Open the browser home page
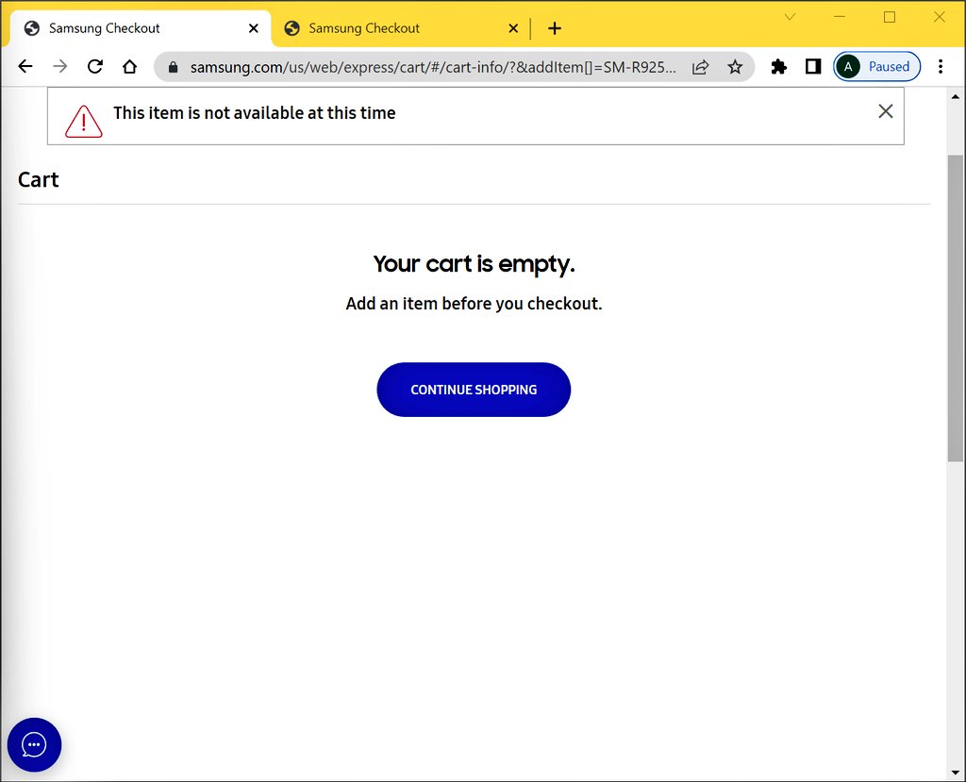Image resolution: width=966 pixels, height=782 pixels. pos(129,67)
